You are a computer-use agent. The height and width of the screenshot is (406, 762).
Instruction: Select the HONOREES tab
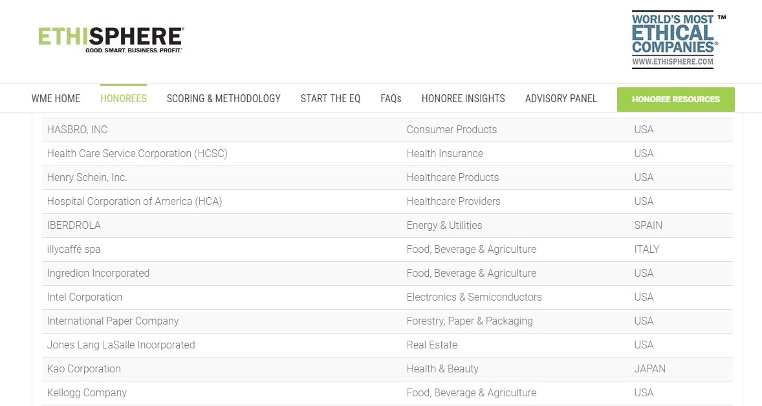point(123,99)
